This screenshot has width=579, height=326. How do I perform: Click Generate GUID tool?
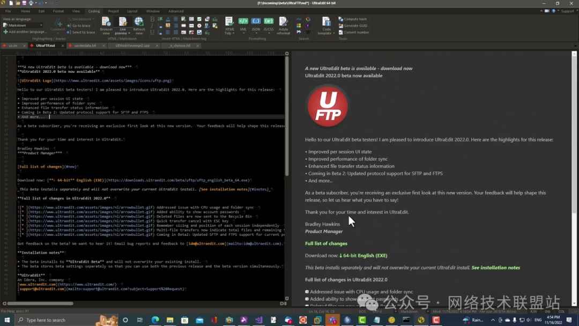pos(355,26)
